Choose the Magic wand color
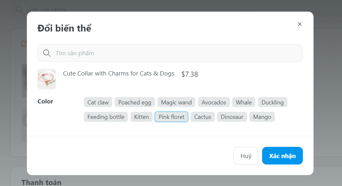Viewport: 342px width, 186px height. click(176, 102)
